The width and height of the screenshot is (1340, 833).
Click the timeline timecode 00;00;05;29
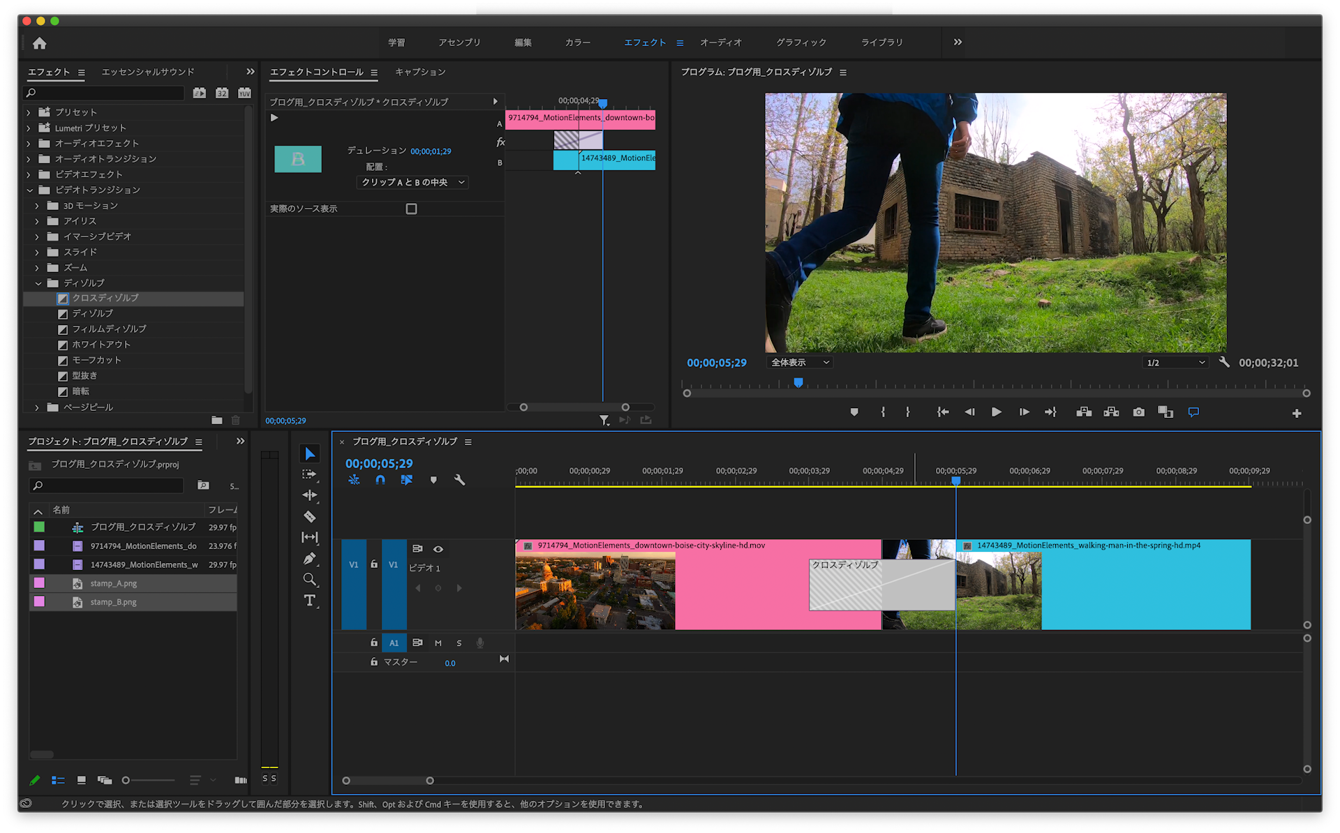coord(379,464)
